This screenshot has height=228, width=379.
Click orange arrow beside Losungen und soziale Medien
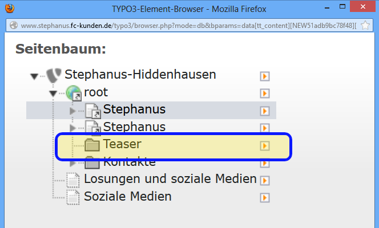(x=265, y=180)
